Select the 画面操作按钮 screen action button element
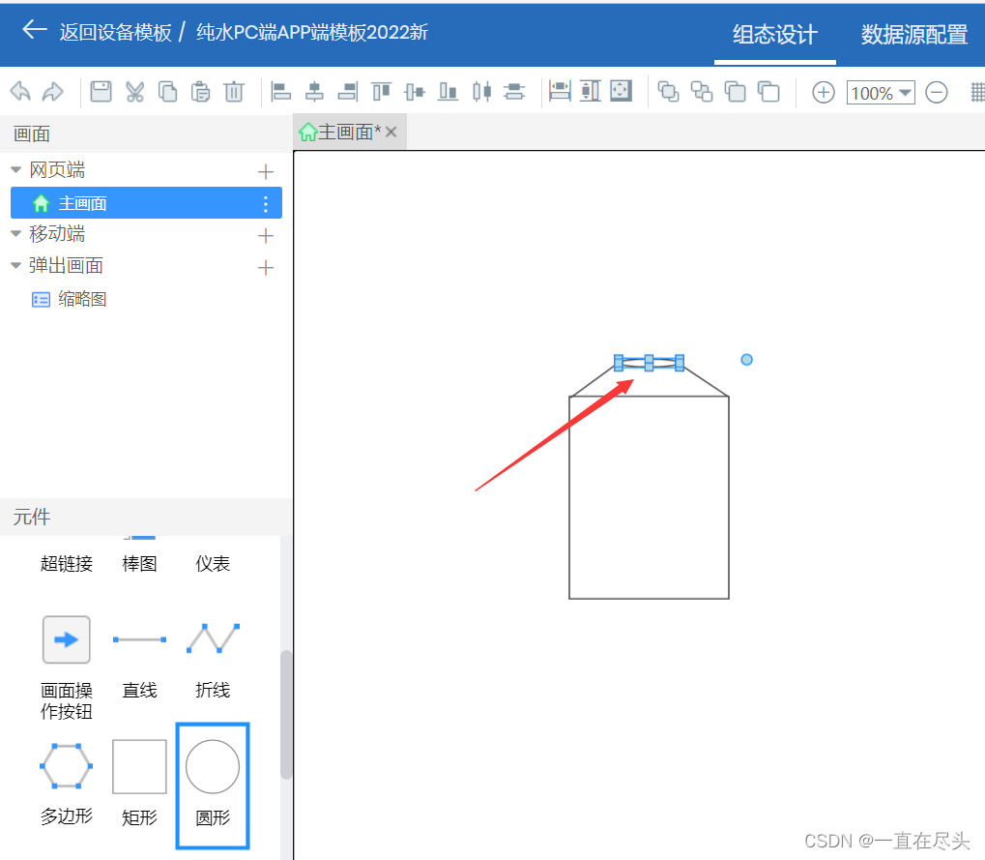The height and width of the screenshot is (860, 985). [x=66, y=639]
